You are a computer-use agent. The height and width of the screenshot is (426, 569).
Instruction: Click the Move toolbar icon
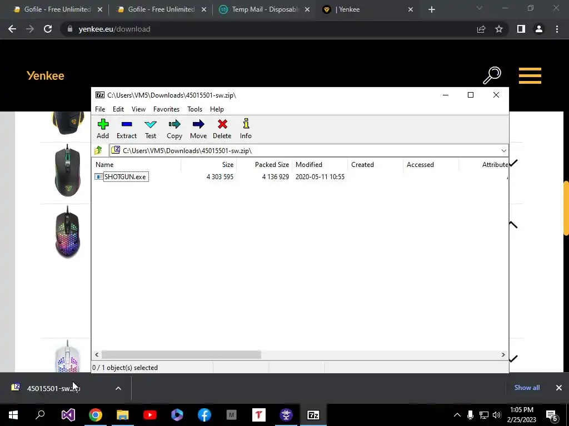[198, 129]
